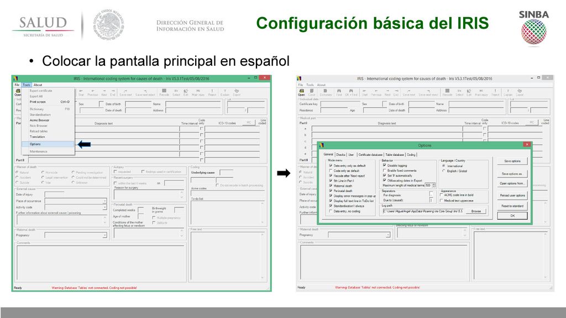Open the Pregnancy dropdown in the right IRIS window
Viewport: 566px width, 318px height.
pyautogui.click(x=388, y=235)
